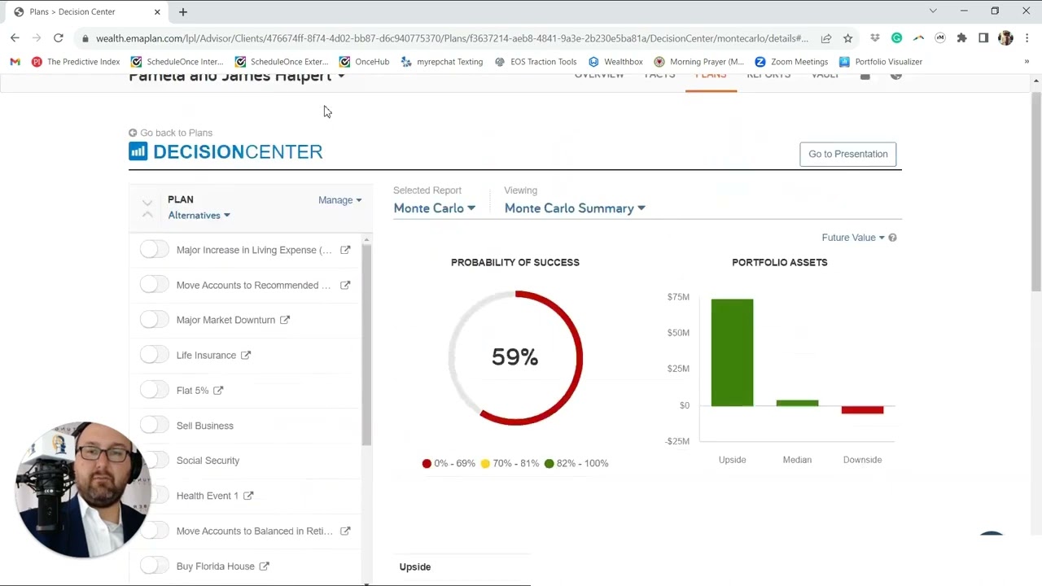The image size is (1042, 586).
Task: Click the share page icon in address bar
Action: click(826, 38)
